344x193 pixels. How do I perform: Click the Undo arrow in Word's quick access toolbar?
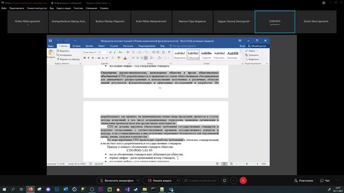pyautogui.click(x=58, y=41)
